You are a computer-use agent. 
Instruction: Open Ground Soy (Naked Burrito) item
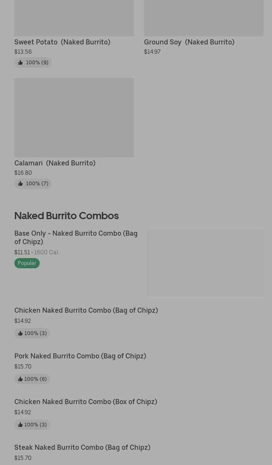pos(189,42)
